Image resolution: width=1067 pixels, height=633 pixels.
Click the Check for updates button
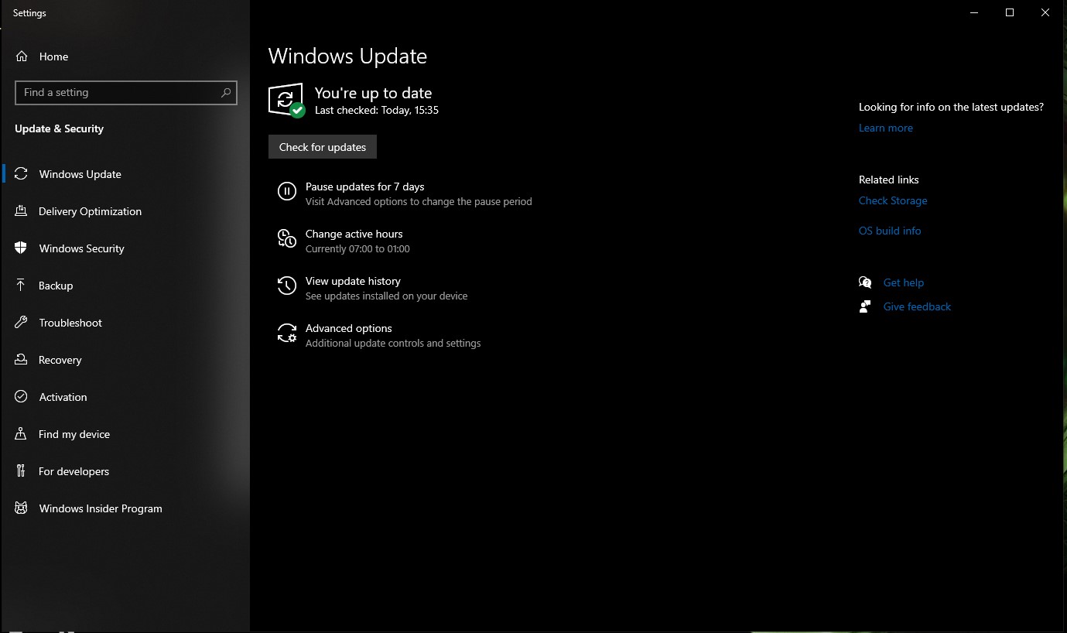(x=323, y=147)
